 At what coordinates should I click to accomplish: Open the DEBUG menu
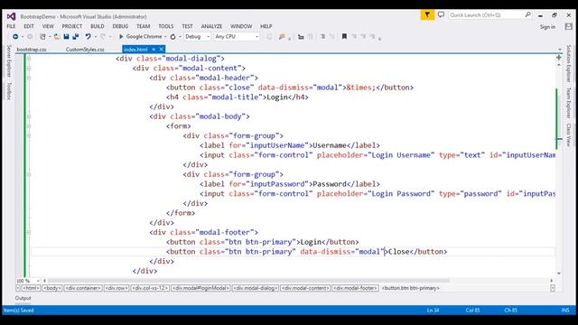pos(120,26)
